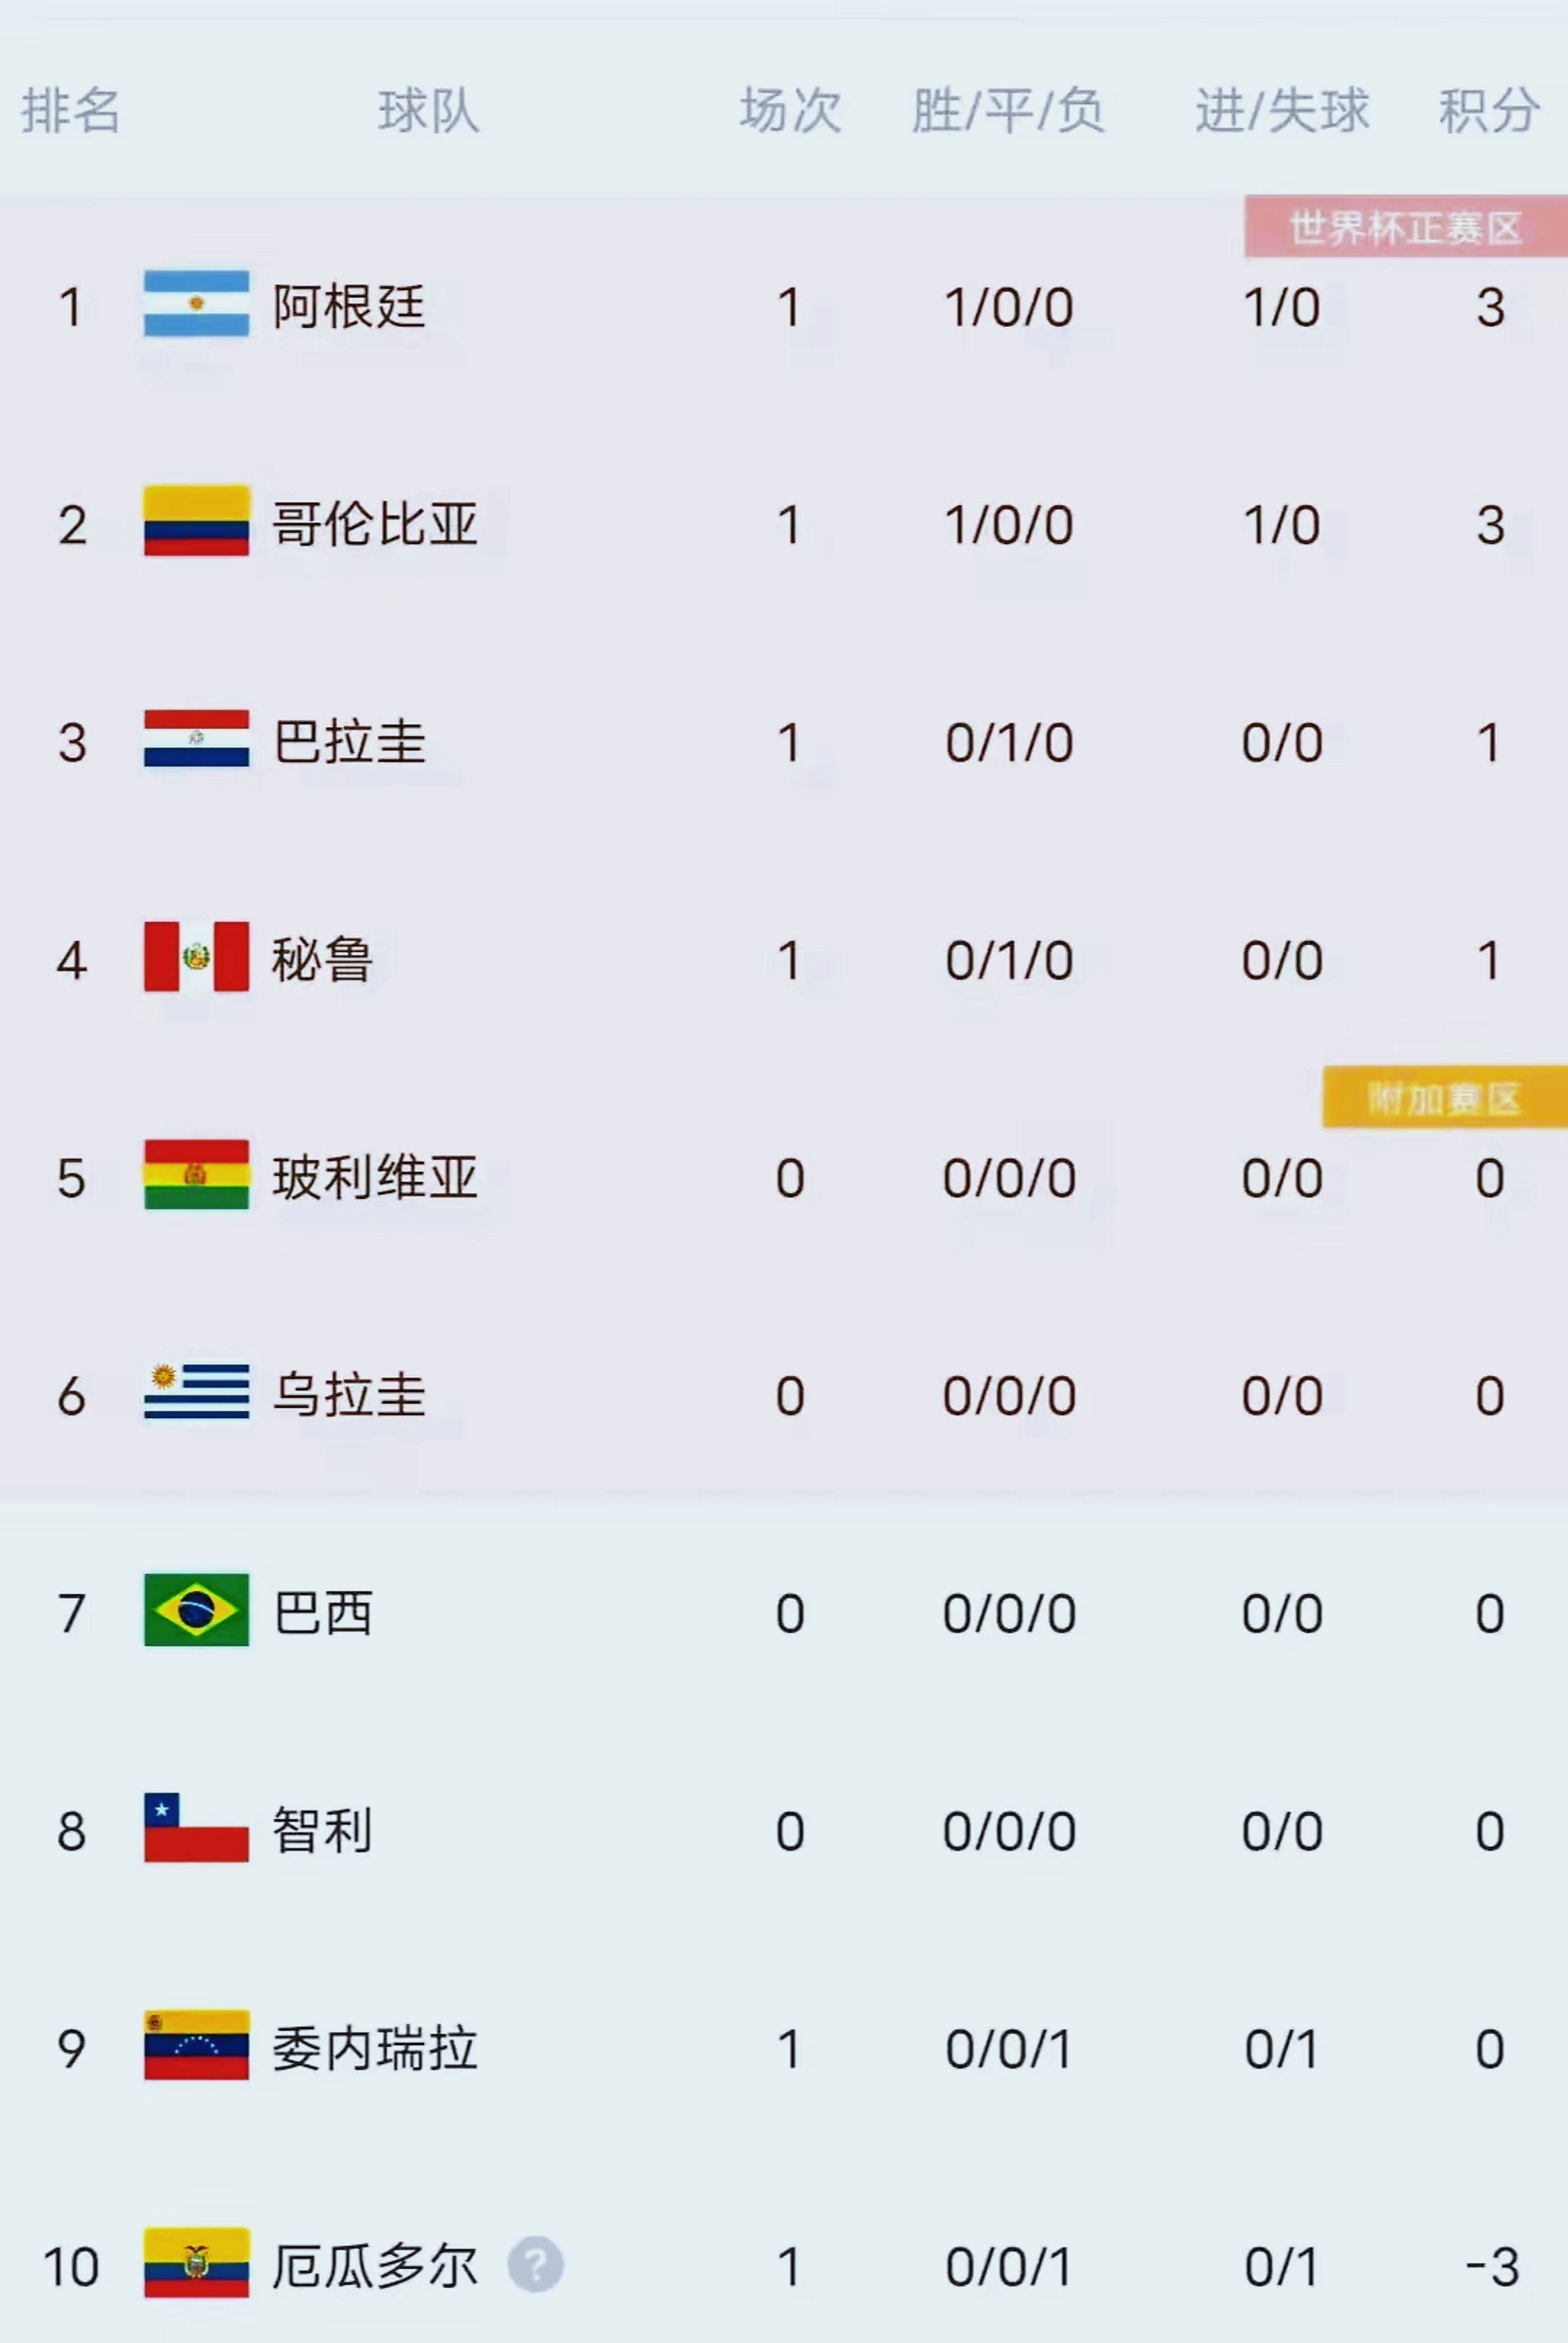
Task: Open the 巴西 team name
Action: [x=323, y=1613]
